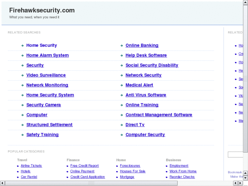Open the Help Desk Software link
This screenshot has height=186, width=248.
(146, 55)
